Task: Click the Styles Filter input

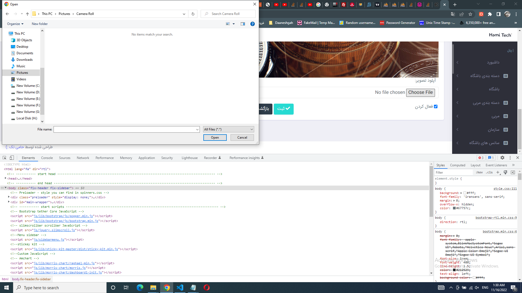Action: [453, 173]
